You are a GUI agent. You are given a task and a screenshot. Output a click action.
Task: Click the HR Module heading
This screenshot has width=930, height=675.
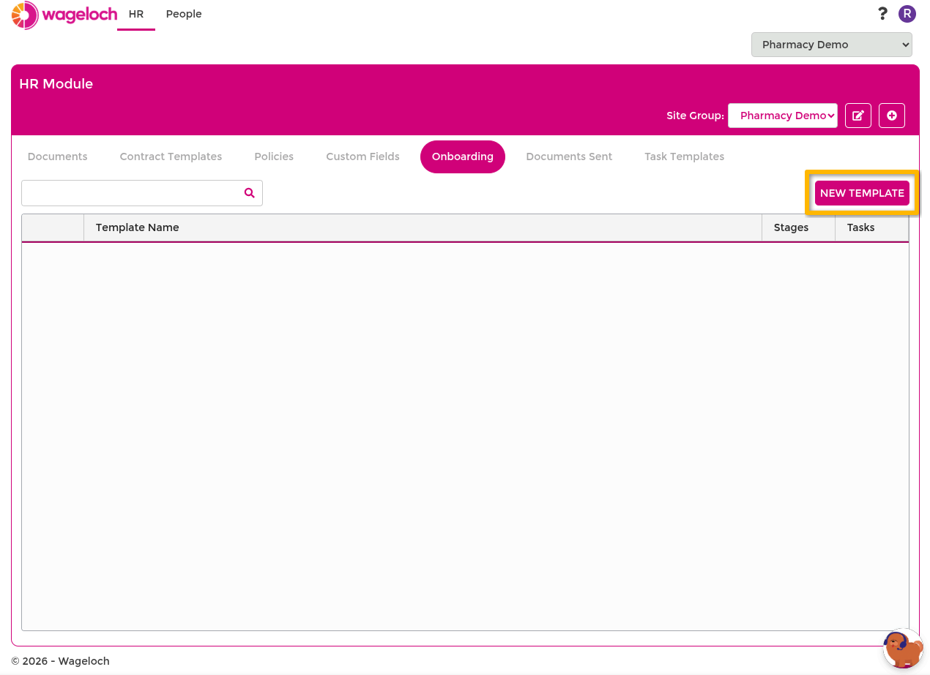(x=56, y=84)
